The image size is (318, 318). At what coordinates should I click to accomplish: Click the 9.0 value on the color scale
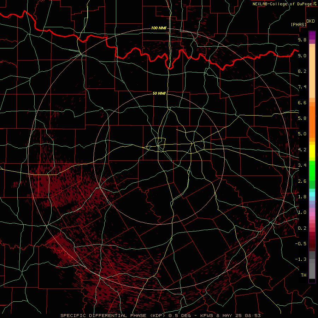point(302,55)
